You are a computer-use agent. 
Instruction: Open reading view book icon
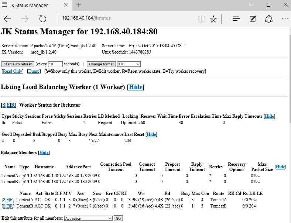click(x=202, y=19)
